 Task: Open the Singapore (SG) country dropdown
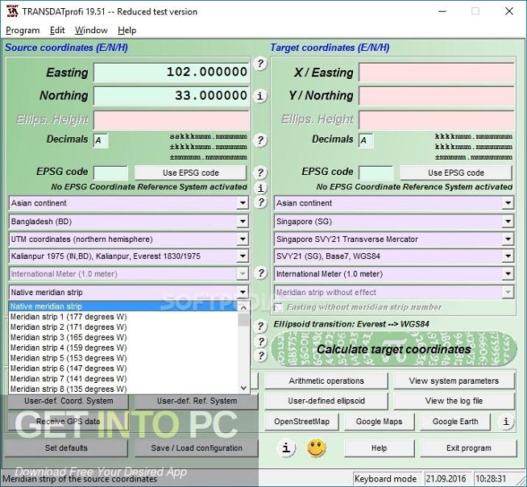tap(508, 222)
